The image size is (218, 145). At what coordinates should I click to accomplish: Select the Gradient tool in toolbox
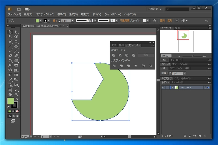click(x=16, y=75)
